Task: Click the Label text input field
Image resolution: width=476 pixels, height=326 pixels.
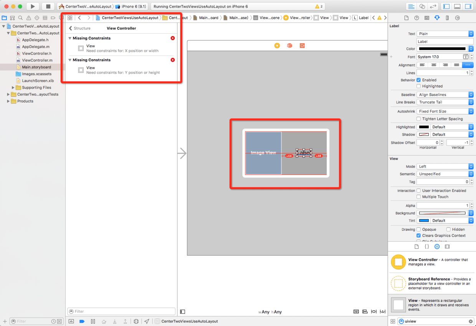Action: click(445, 41)
